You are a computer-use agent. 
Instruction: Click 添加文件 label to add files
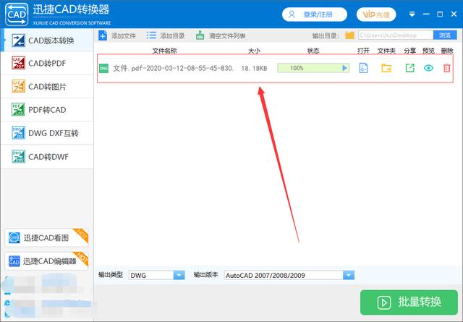124,36
